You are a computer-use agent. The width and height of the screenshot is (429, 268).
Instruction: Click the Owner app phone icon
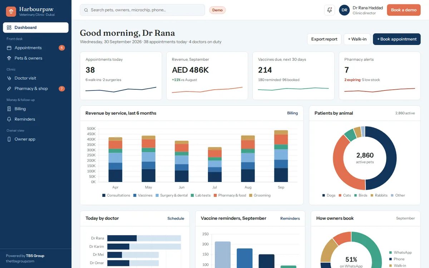[x=9, y=139]
